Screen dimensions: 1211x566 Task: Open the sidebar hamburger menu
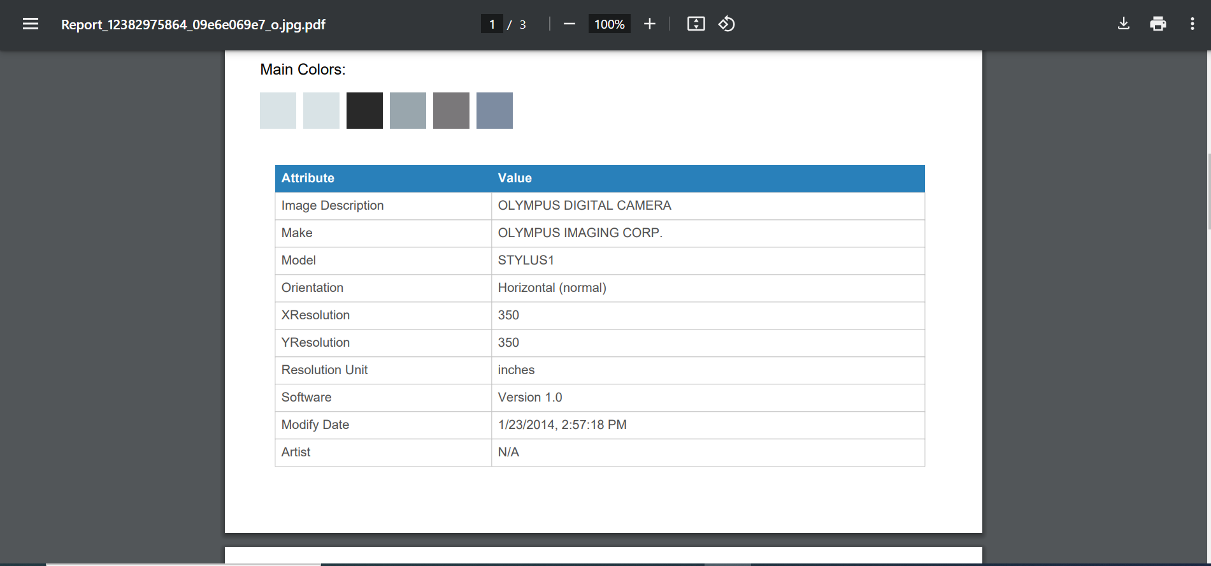(x=31, y=24)
